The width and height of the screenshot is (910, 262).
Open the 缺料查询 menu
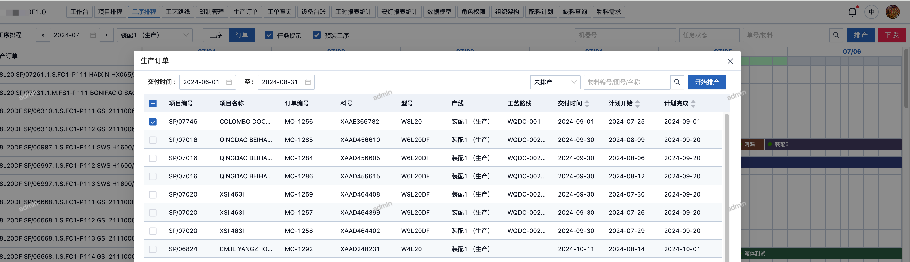[x=575, y=12]
